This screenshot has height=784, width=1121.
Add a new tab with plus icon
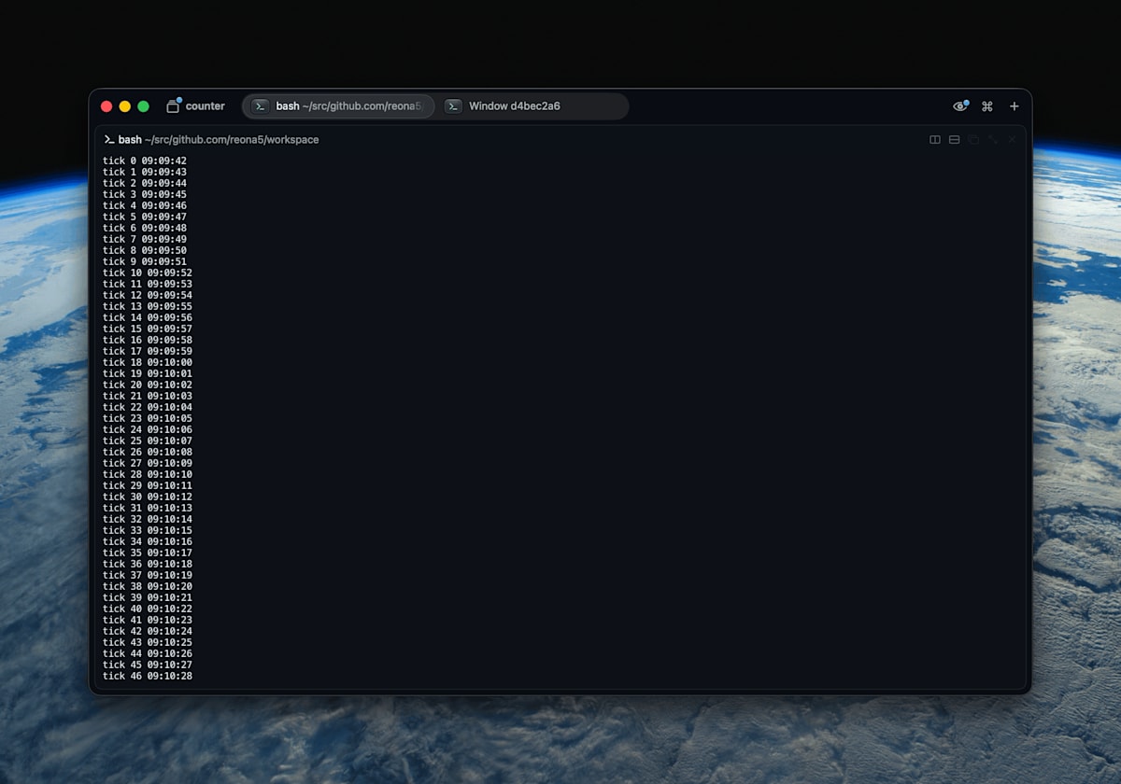click(1015, 106)
